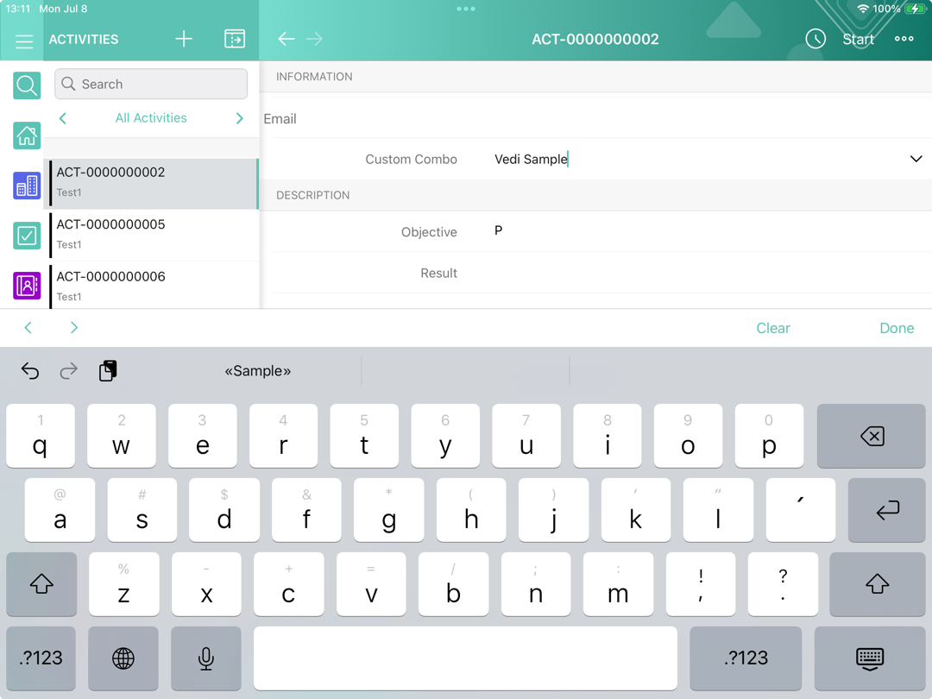Go to next view after All Activities
The image size is (932, 699).
240,119
